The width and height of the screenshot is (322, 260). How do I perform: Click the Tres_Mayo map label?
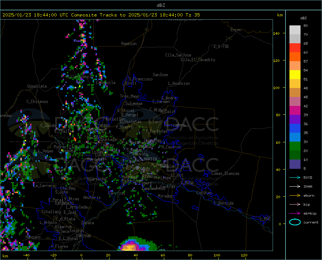130,96
